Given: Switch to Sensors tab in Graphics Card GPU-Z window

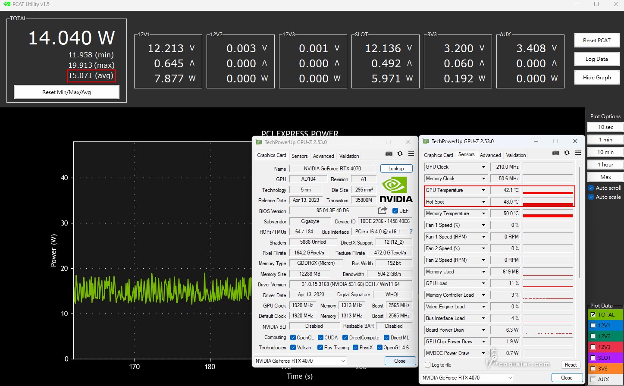Looking at the screenshot, I should coord(299,156).
